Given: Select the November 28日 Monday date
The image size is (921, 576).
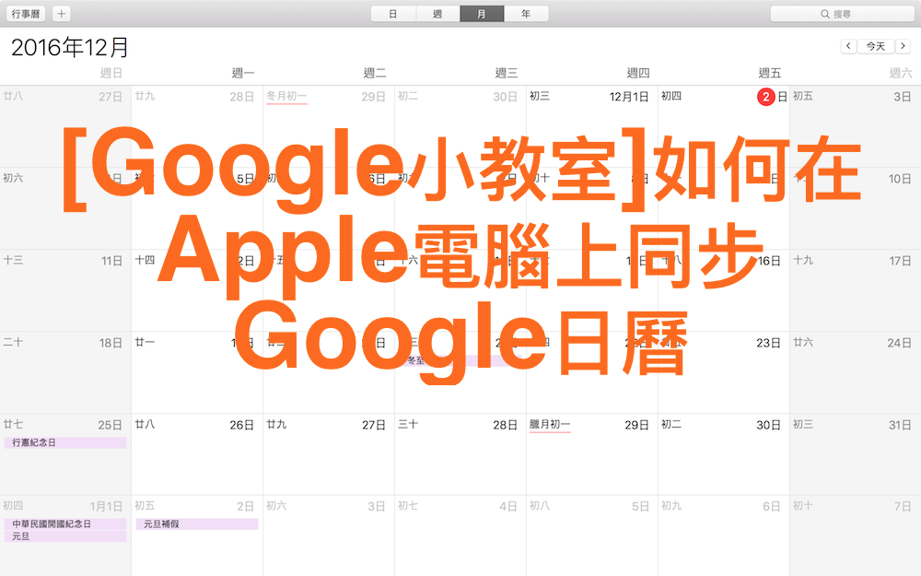Looking at the screenshot, I should pyautogui.click(x=242, y=97).
